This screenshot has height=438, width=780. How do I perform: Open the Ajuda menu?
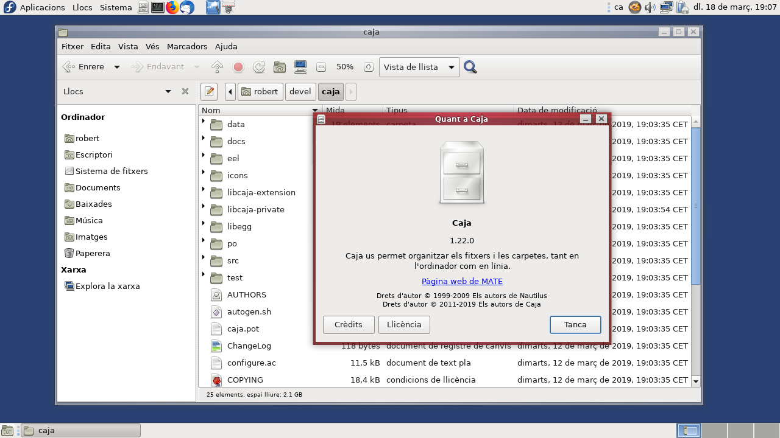pos(226,46)
